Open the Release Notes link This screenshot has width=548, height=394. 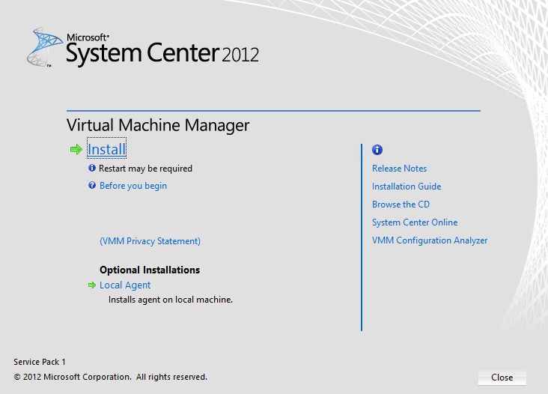pos(400,169)
